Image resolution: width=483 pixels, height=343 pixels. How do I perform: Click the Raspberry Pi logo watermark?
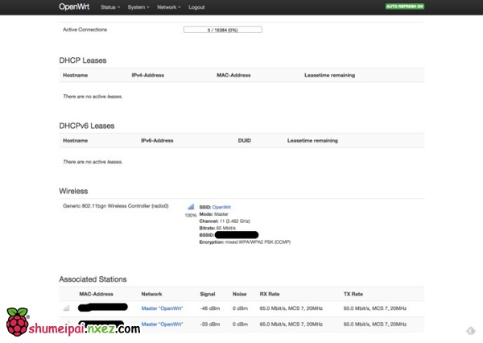point(18,322)
